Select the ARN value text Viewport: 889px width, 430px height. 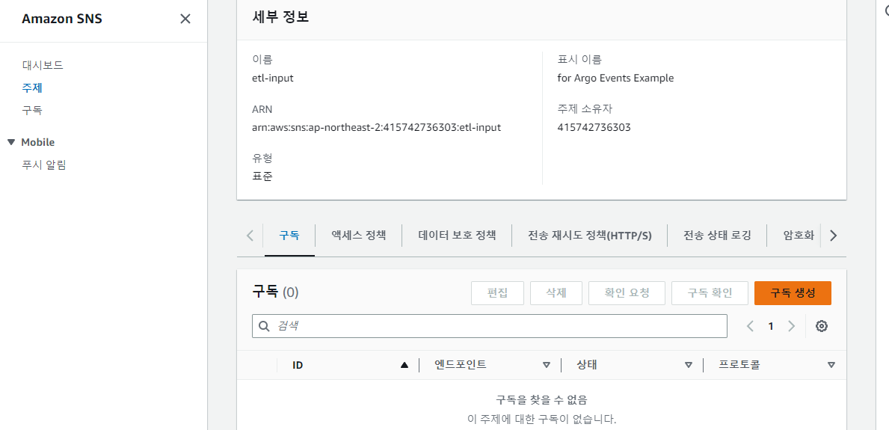click(377, 128)
